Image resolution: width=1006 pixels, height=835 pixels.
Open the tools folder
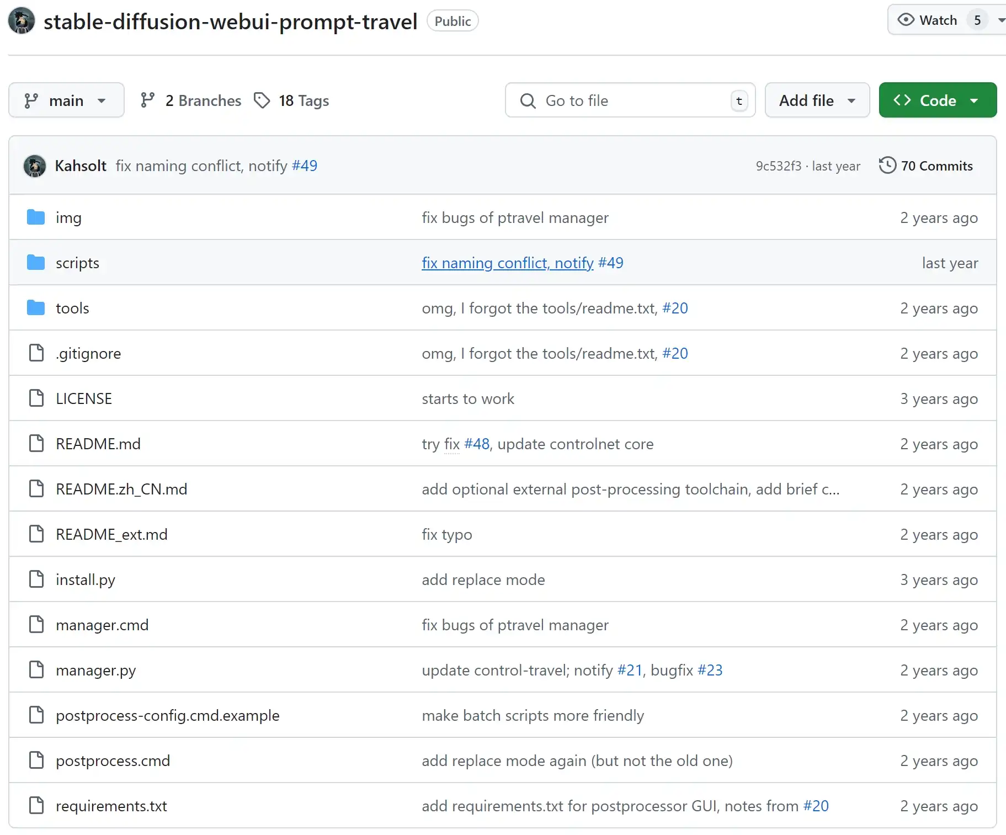pos(72,308)
